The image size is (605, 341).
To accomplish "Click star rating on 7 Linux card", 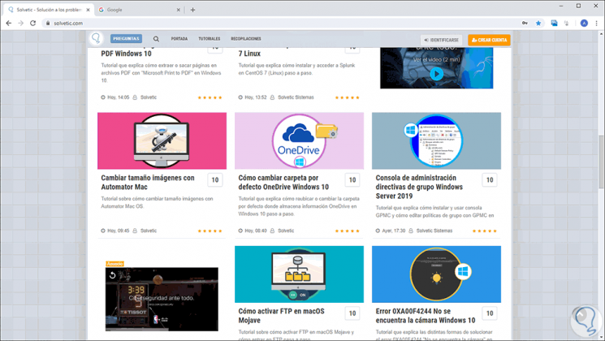I will point(348,97).
